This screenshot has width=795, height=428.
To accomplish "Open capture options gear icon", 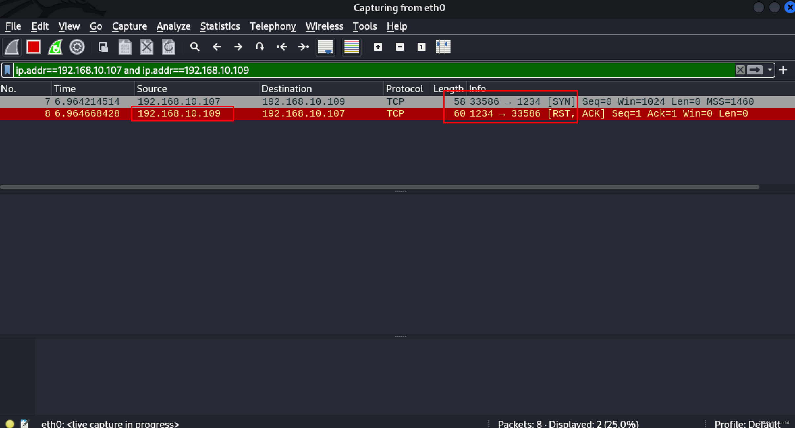I will [x=77, y=47].
